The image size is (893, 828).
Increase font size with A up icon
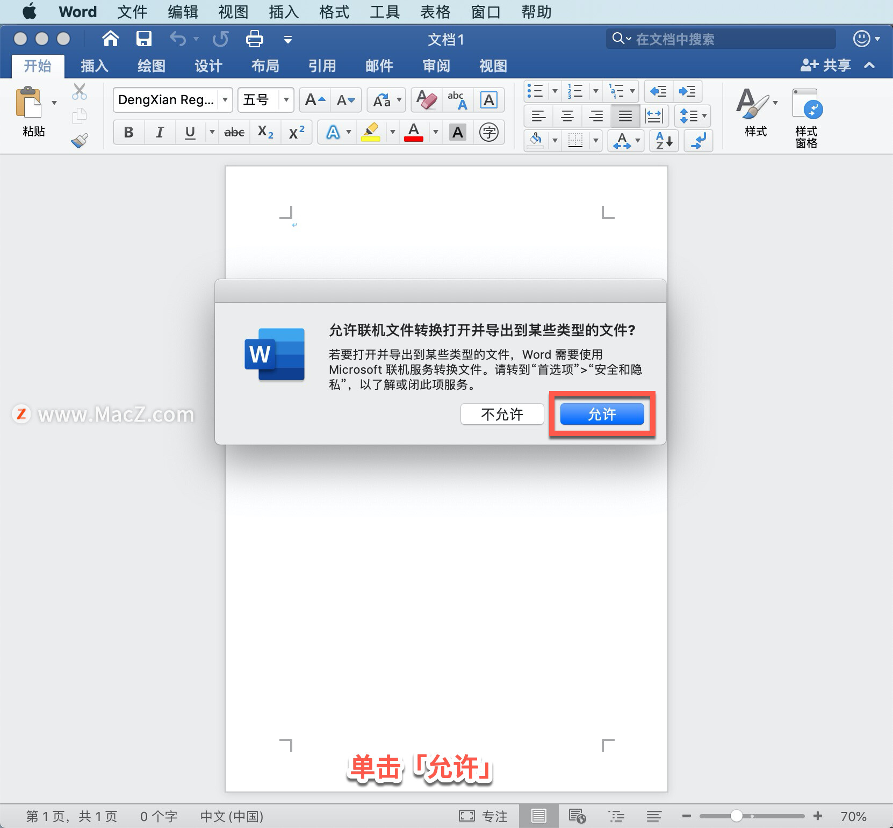click(315, 100)
